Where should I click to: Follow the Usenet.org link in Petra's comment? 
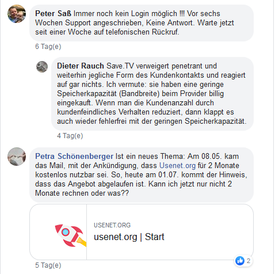pyautogui.click(x=177, y=166)
